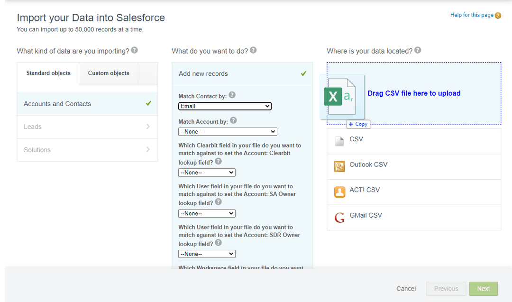Switch to the Custom objects tab

click(108, 73)
